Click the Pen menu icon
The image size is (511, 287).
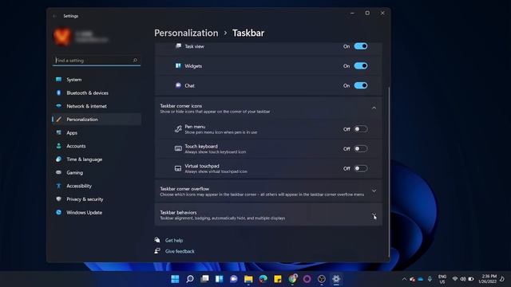tap(178, 129)
